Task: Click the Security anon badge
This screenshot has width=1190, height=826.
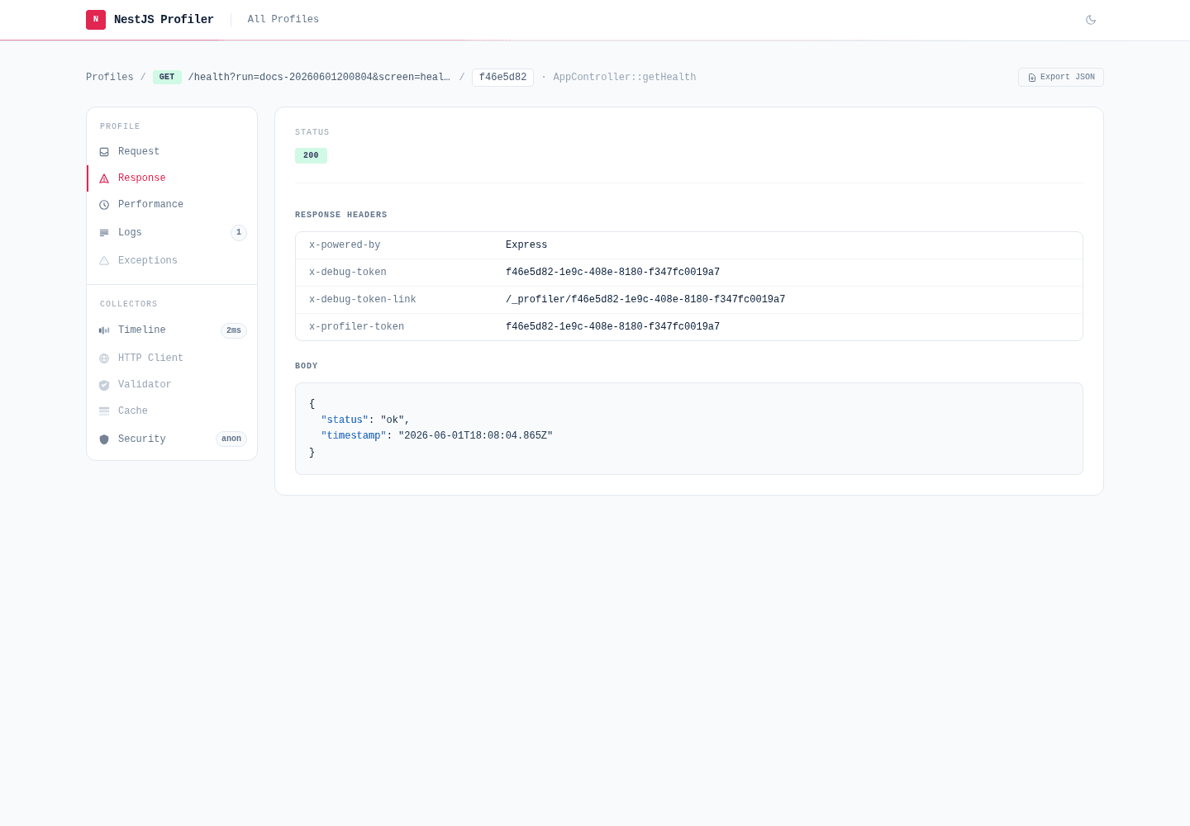Action: tap(231, 439)
